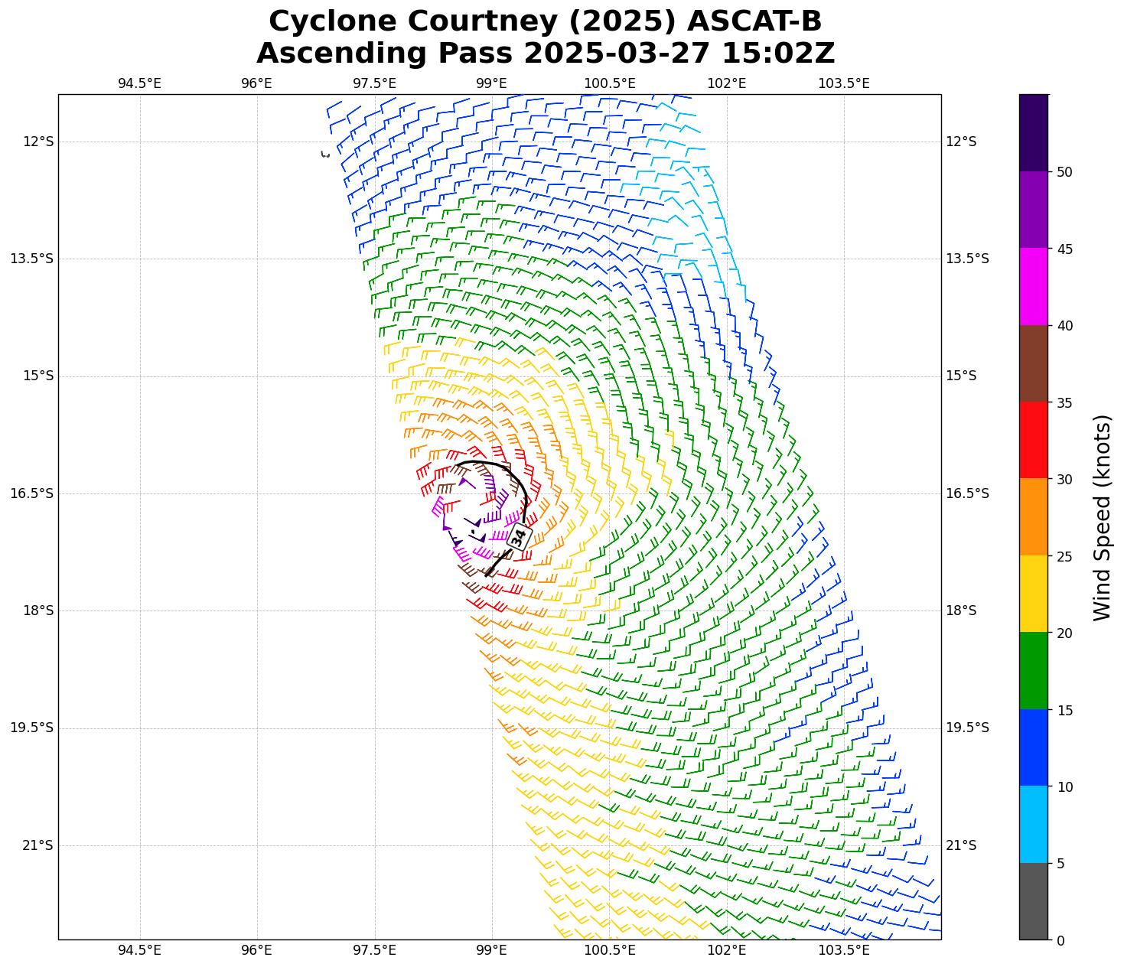Click the top axis 99°E longitude label
The height and width of the screenshot is (967, 1124).
pyautogui.click(x=491, y=83)
